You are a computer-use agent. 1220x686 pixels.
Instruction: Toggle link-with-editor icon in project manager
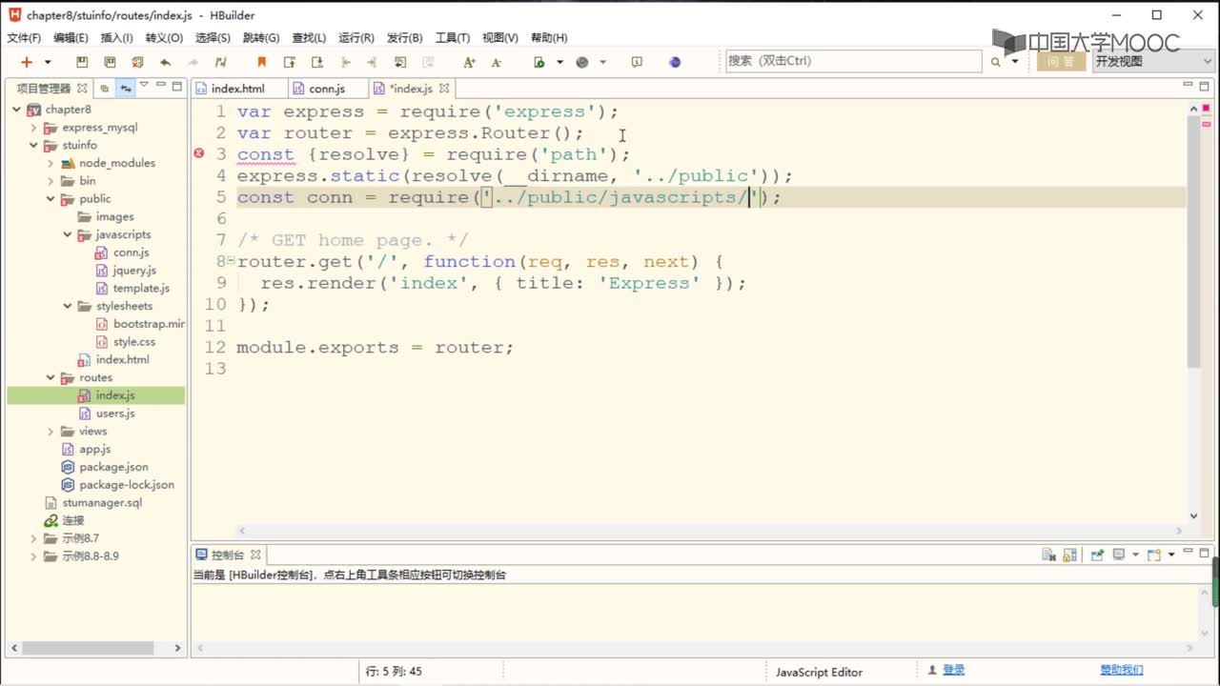click(125, 88)
